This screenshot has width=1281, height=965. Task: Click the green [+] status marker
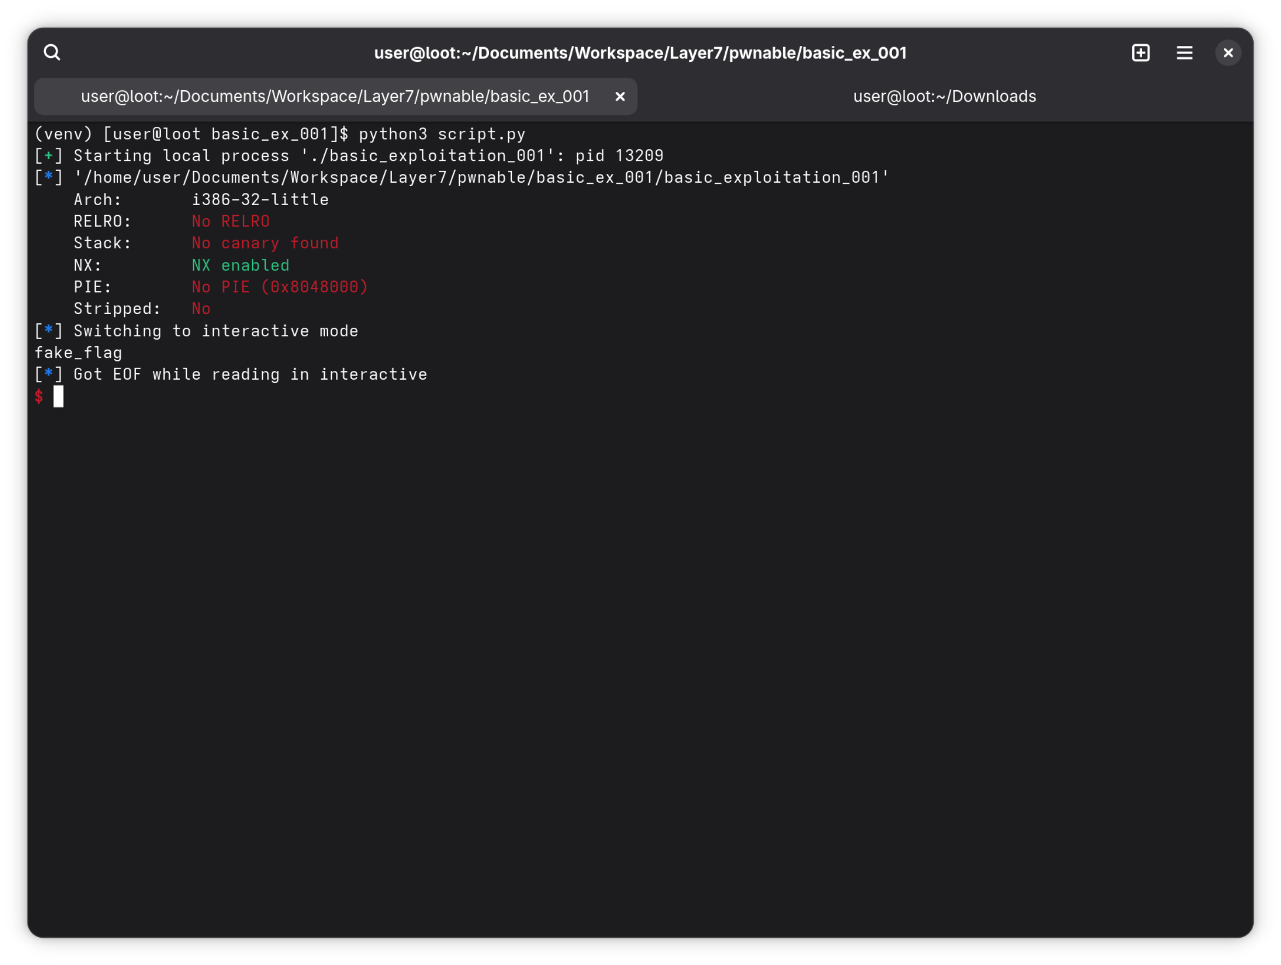49,156
